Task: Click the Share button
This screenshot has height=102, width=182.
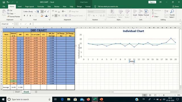Action: pyautogui.click(x=175, y=7)
